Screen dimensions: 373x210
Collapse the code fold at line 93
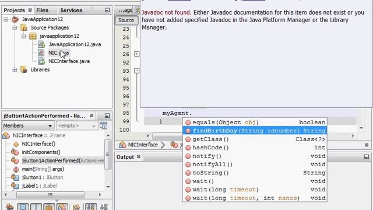coord(136,71)
